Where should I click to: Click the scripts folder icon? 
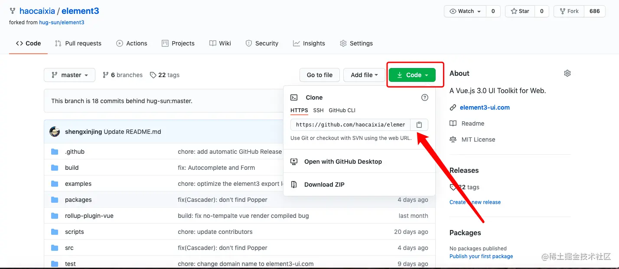click(x=55, y=232)
